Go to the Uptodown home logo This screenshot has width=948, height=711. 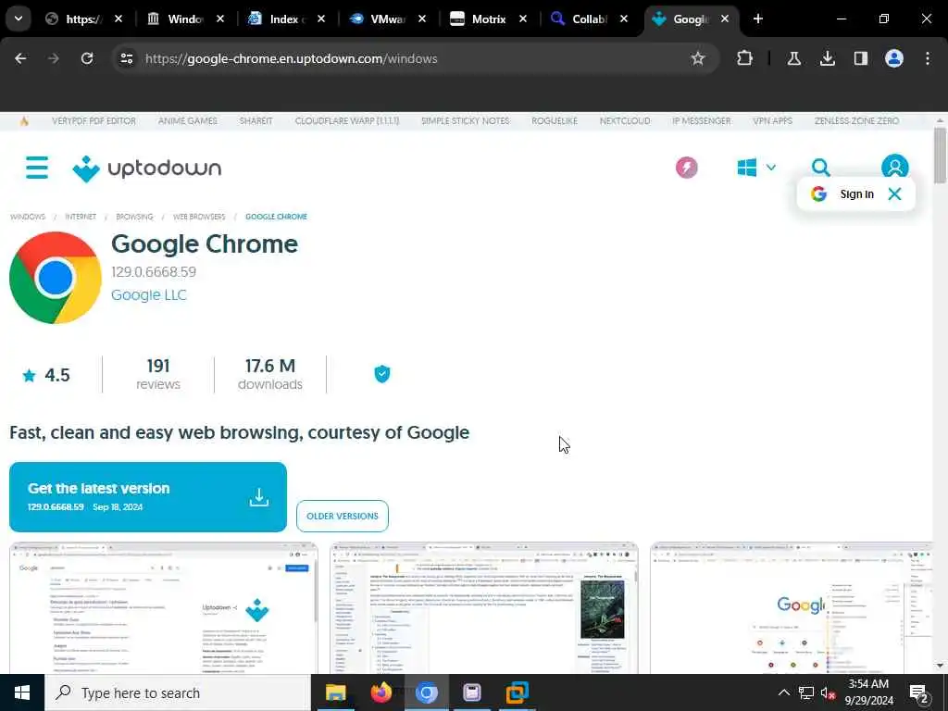point(147,168)
